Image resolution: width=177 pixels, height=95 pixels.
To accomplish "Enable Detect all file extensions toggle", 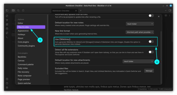I will (151, 52).
